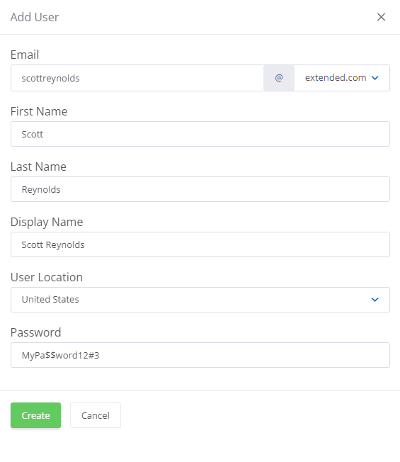Click the Last Name label
400x462 pixels.
[38, 167]
